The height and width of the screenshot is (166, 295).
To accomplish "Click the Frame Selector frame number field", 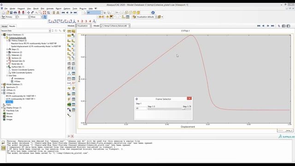I will (142, 108).
